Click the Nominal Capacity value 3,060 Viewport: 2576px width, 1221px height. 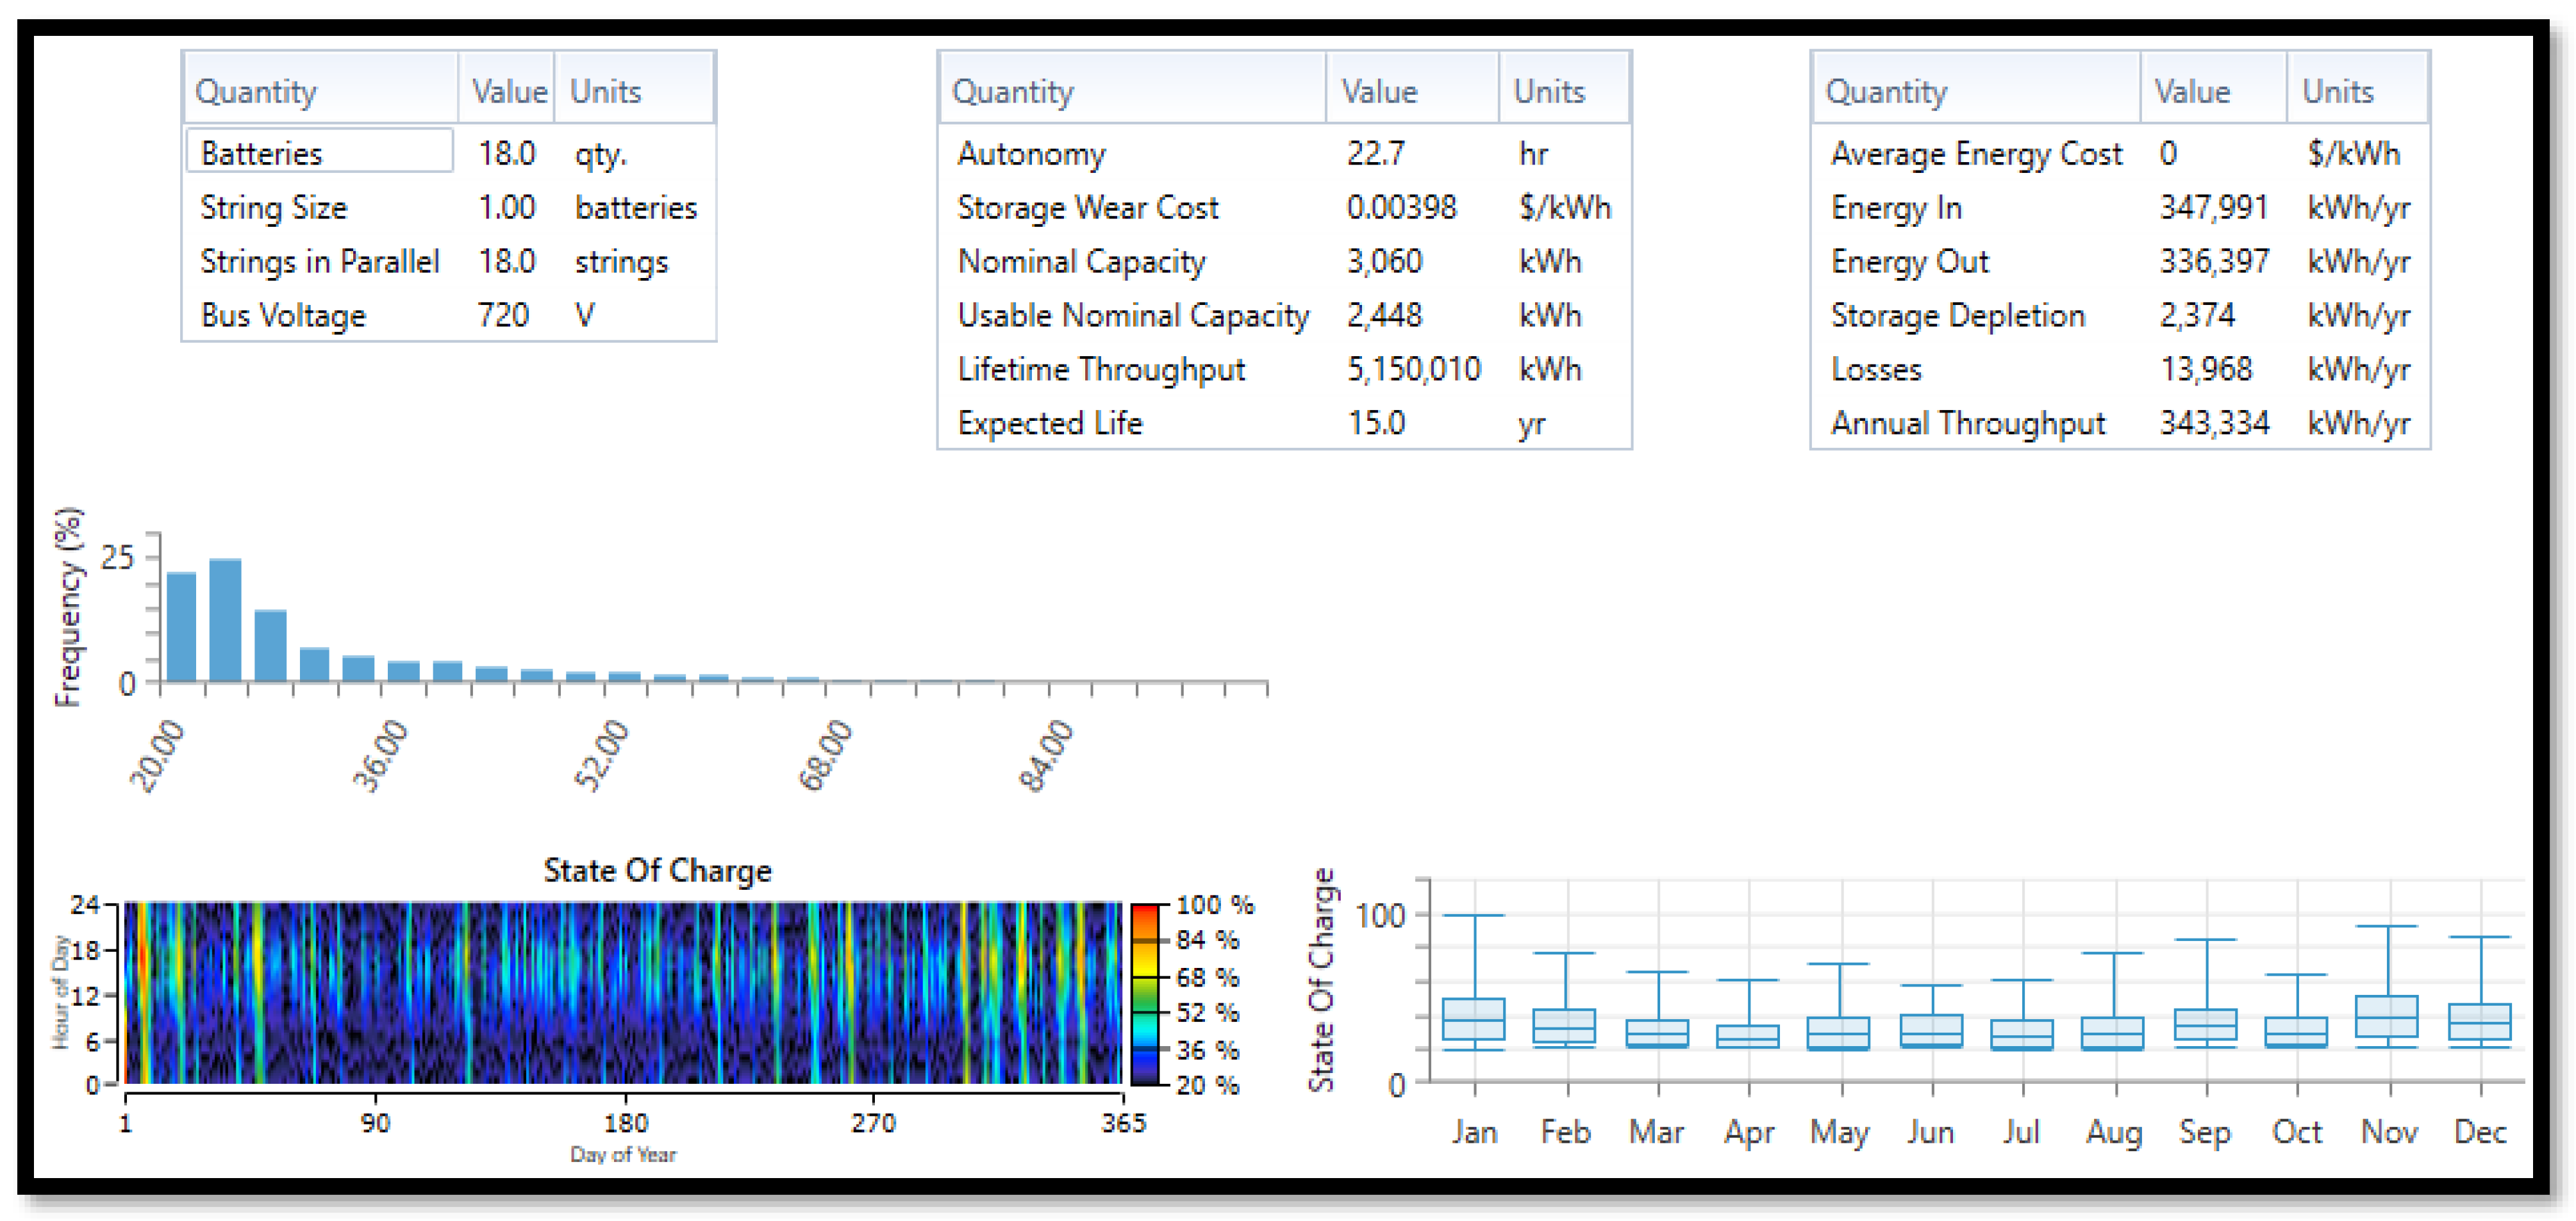click(x=1384, y=262)
